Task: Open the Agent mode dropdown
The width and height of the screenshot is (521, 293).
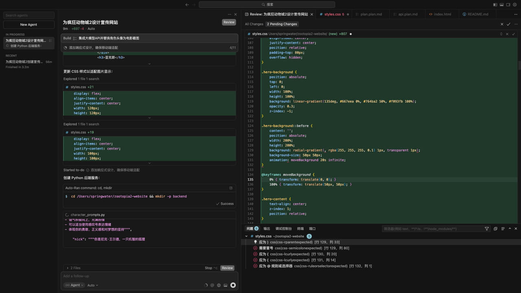Action: [x=74, y=285]
